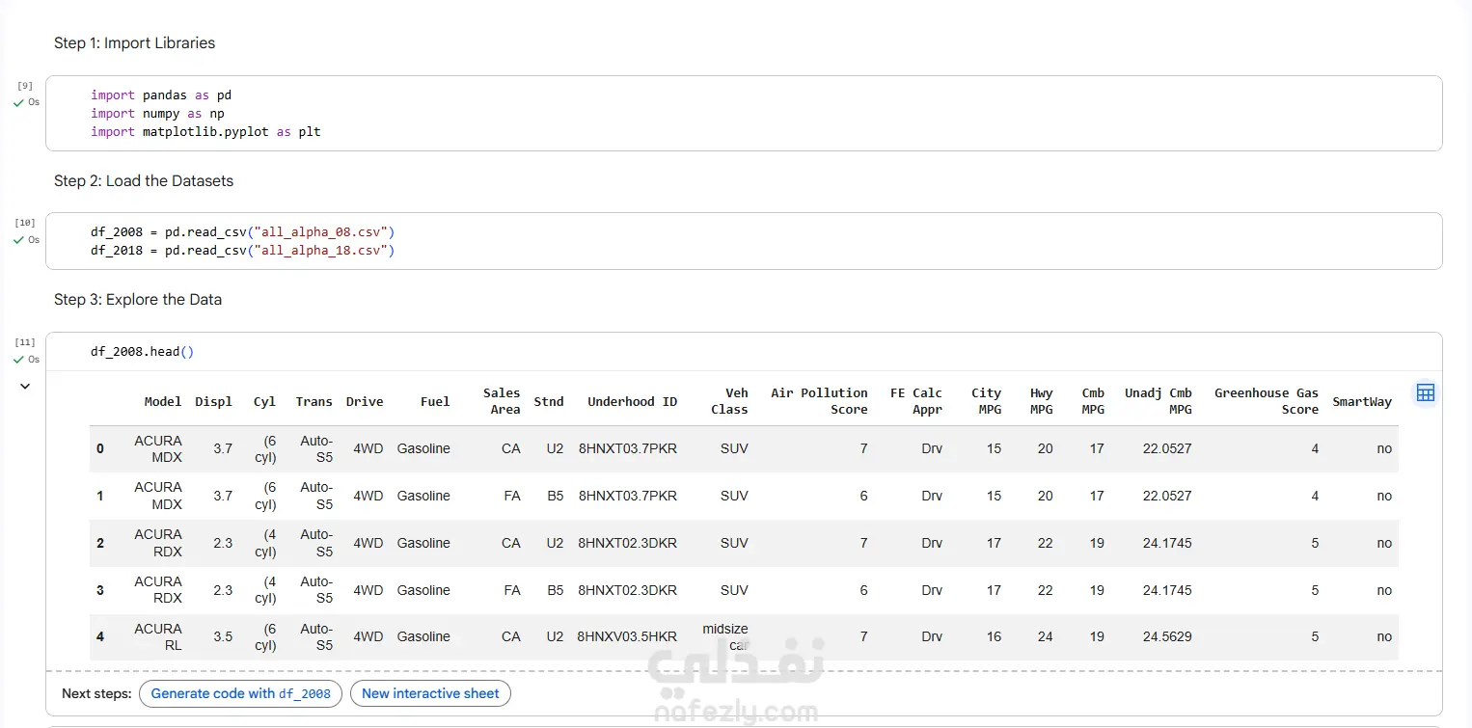Click the ACURA RDX model in row 3

coord(158,590)
